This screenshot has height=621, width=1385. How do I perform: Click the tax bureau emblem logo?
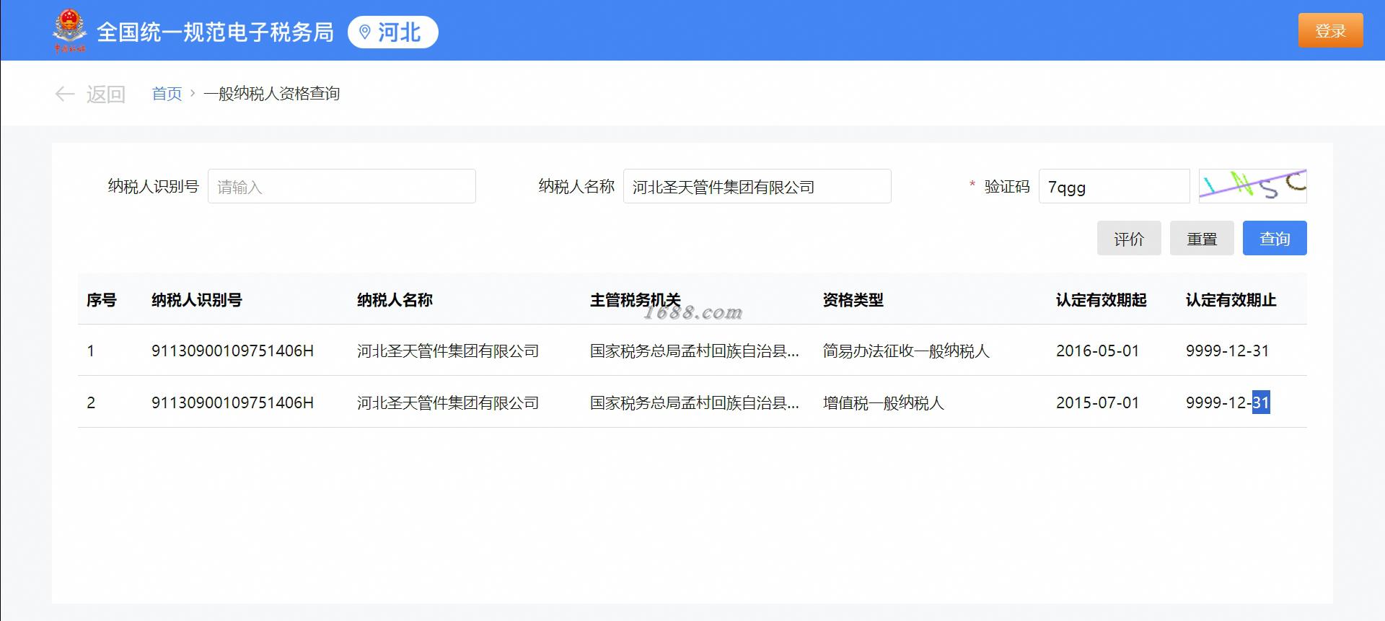(70, 31)
